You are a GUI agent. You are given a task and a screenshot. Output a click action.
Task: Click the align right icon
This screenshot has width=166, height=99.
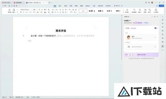click(58, 12)
